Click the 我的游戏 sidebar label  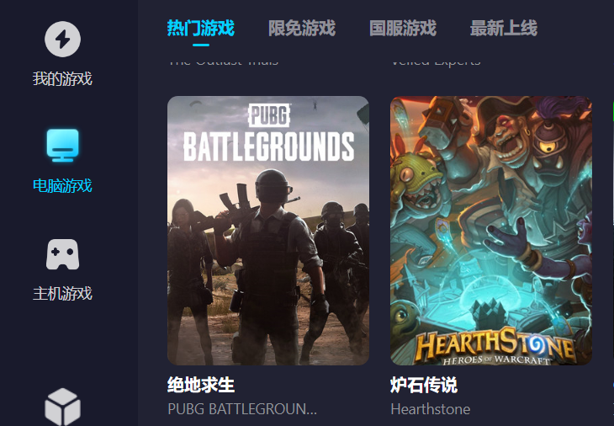62,79
